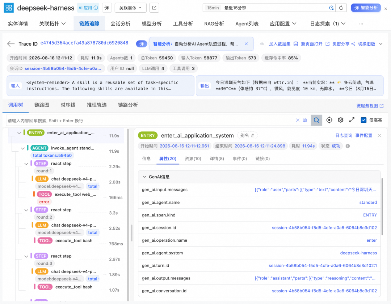Toggle the 仅高亮 checkbox
Screen dimensions: 391x304
(x=363, y=120)
